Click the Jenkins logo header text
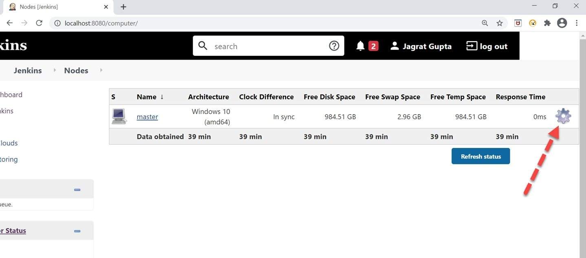Image resolution: width=586 pixels, height=258 pixels. pyautogui.click(x=13, y=45)
